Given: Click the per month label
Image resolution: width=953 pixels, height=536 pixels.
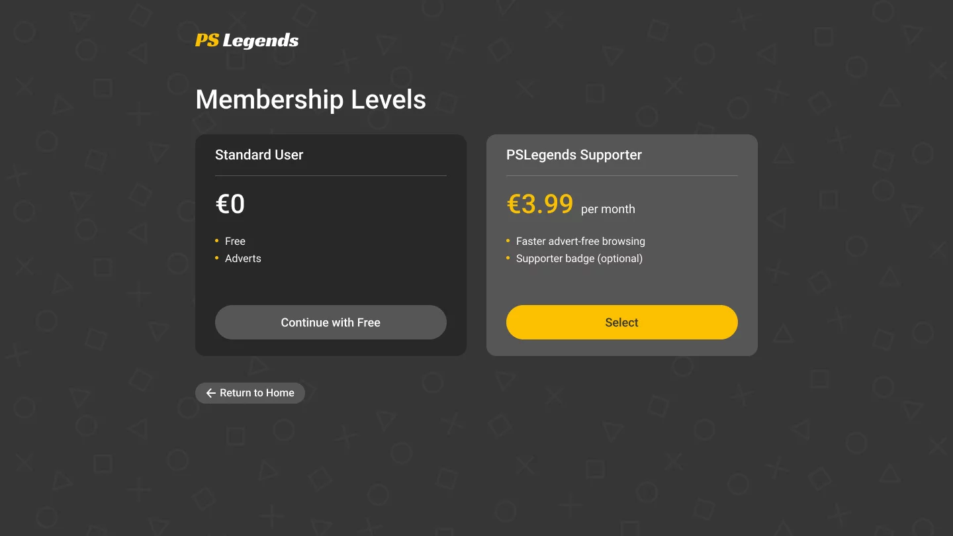Looking at the screenshot, I should [608, 209].
